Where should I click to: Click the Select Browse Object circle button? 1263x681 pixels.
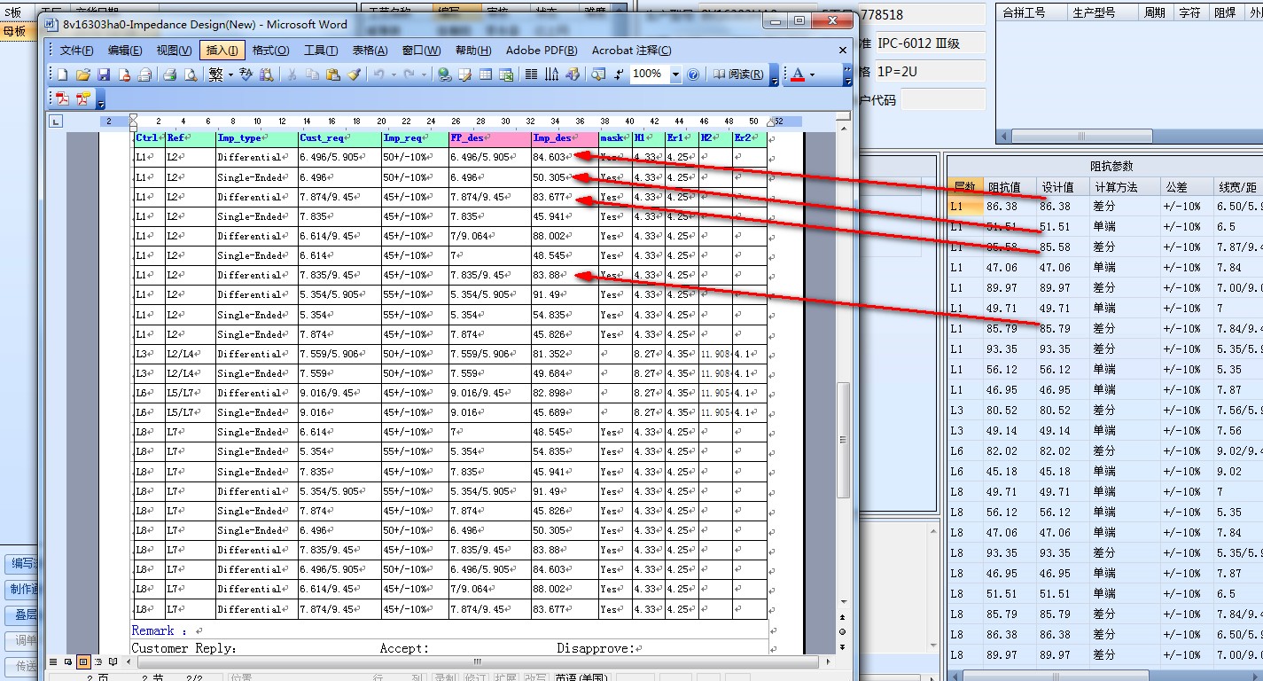[842, 631]
